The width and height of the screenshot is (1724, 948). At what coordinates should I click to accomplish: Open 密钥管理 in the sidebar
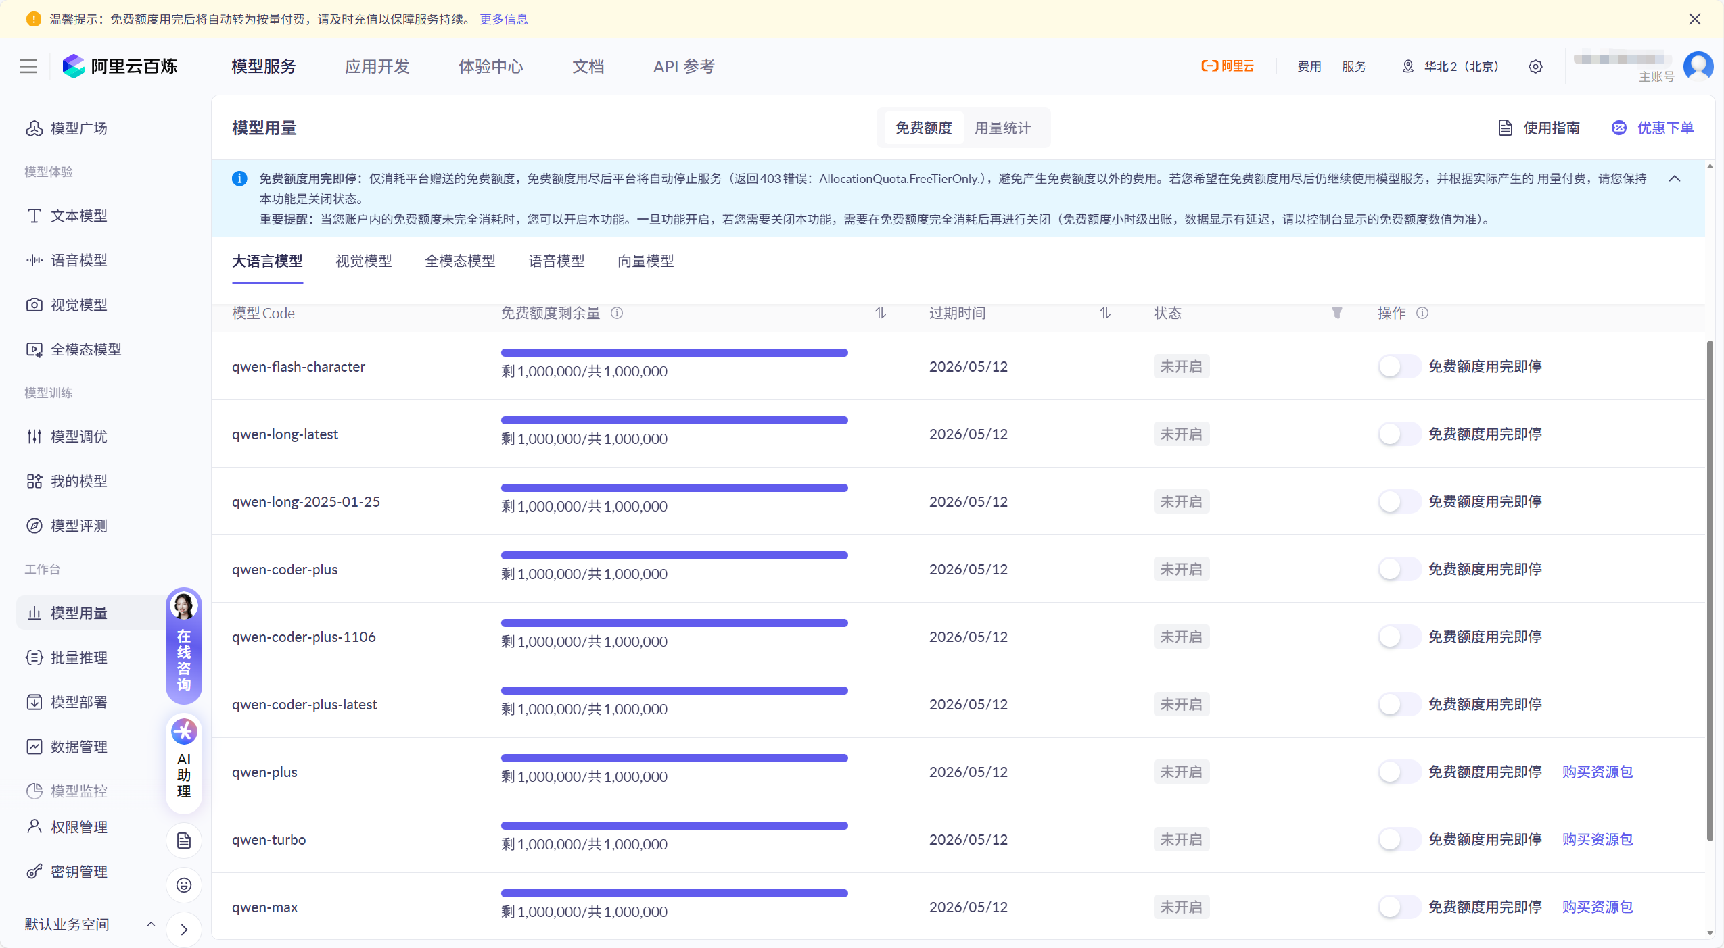tap(66, 872)
